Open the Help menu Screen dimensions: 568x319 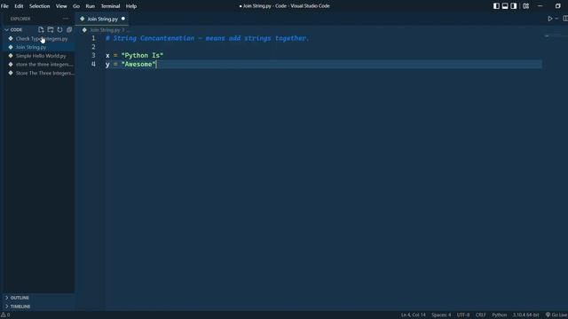coord(131,6)
